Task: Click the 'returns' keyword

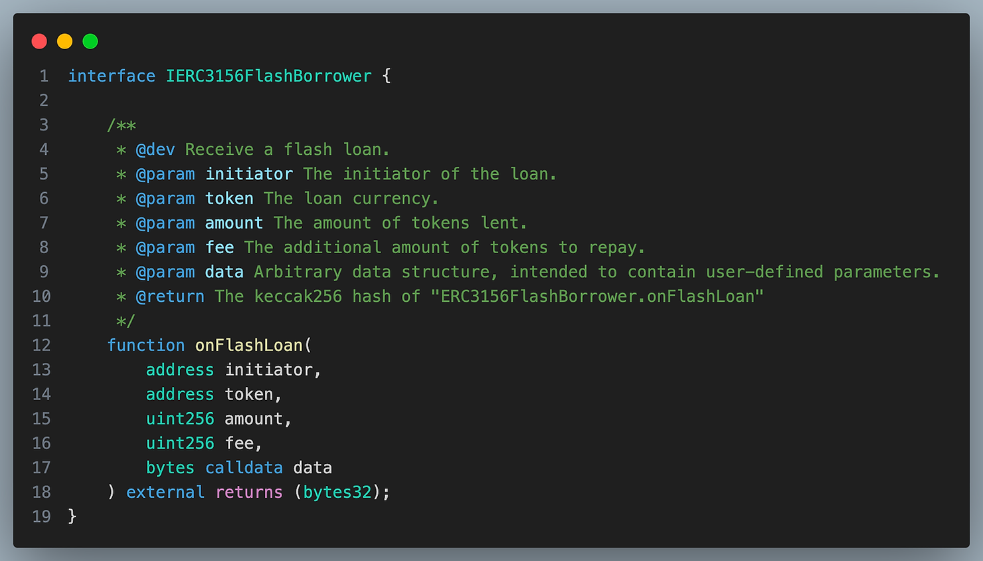Action: 249,493
